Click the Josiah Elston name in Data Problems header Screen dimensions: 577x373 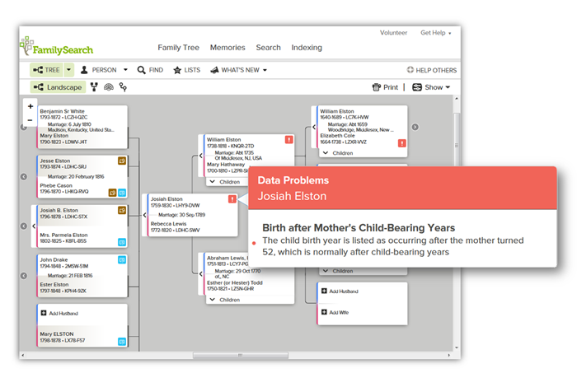click(x=292, y=196)
